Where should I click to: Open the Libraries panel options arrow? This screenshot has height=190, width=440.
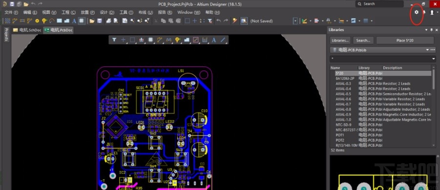click(x=426, y=30)
